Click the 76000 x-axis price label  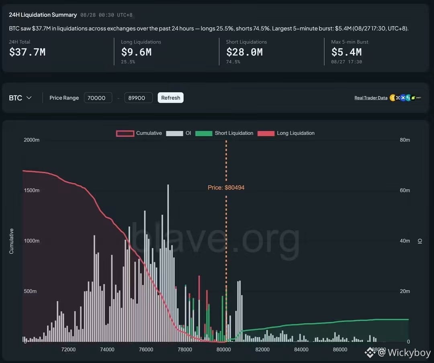pos(146,349)
